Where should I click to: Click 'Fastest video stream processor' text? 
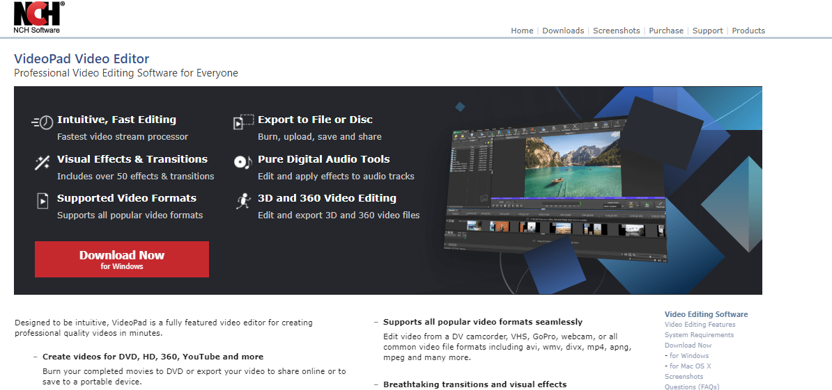click(x=123, y=136)
